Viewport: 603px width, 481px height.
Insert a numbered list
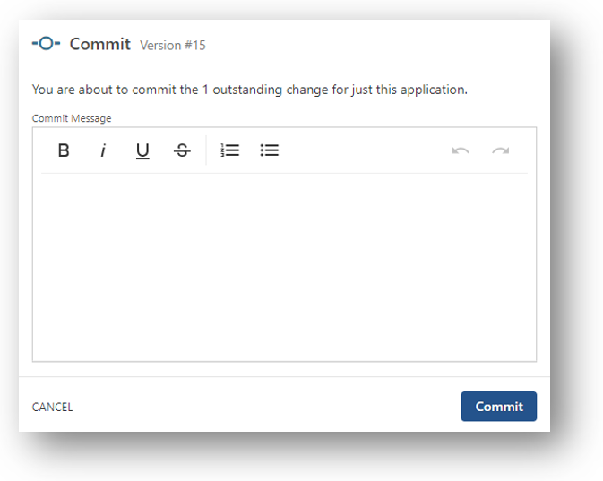click(x=230, y=150)
